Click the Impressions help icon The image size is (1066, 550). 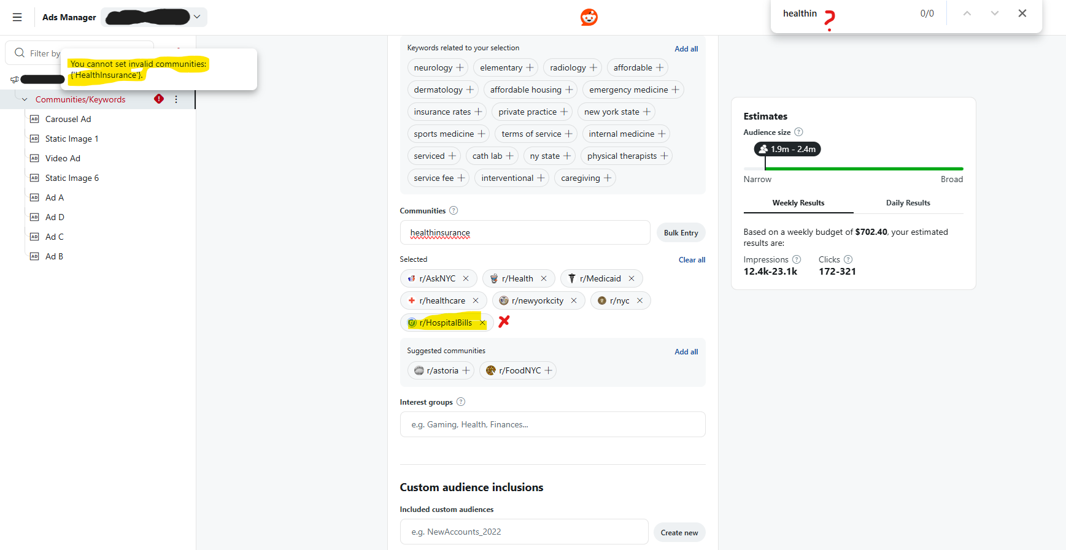797,259
